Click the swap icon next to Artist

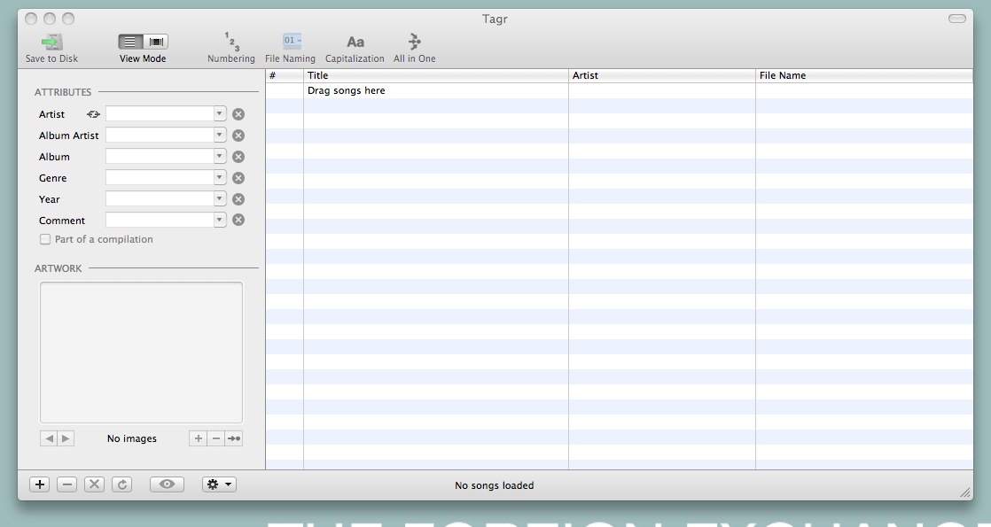pyautogui.click(x=94, y=114)
